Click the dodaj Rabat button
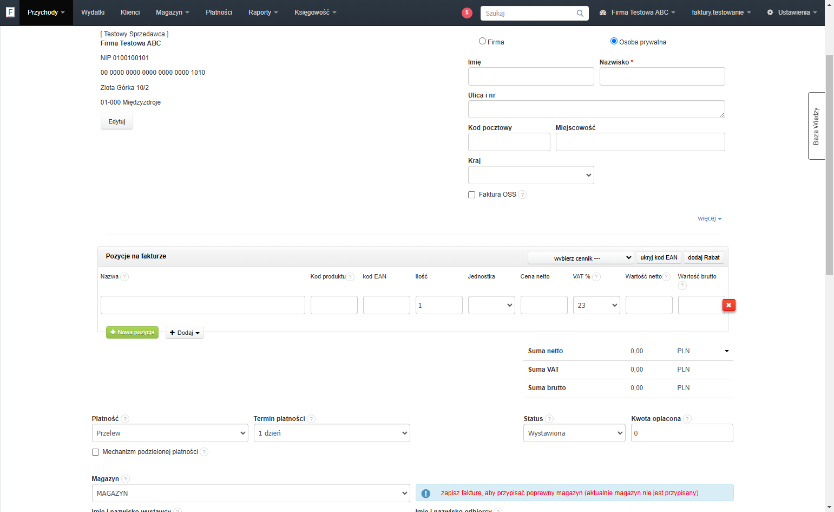The width and height of the screenshot is (834, 512). pos(704,257)
